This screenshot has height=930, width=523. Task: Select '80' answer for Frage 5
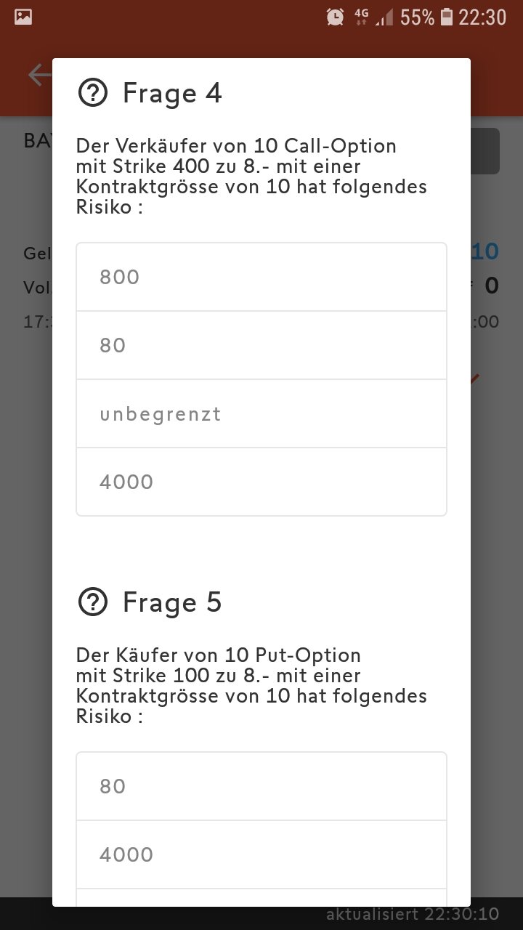point(261,786)
